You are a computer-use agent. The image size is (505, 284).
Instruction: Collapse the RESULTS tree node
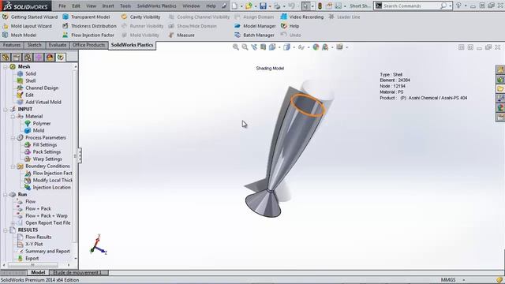tap(6, 230)
